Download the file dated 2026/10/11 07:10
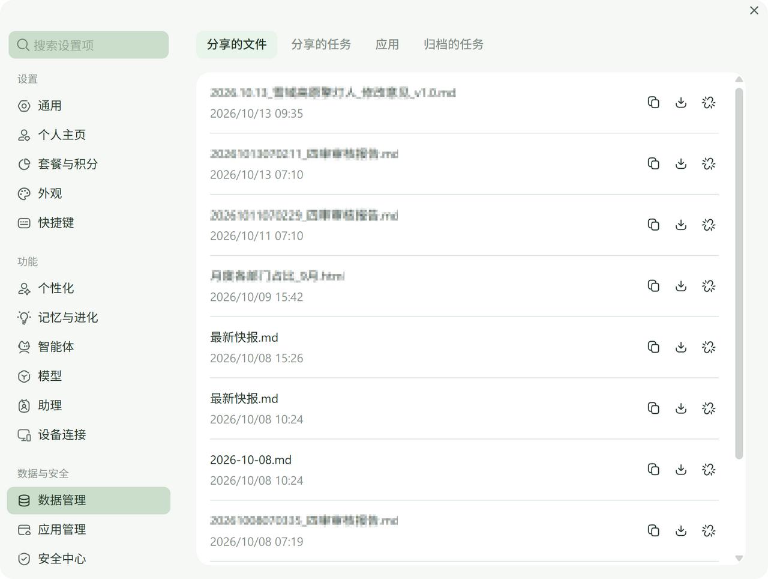This screenshot has width=768, height=579. click(x=681, y=225)
